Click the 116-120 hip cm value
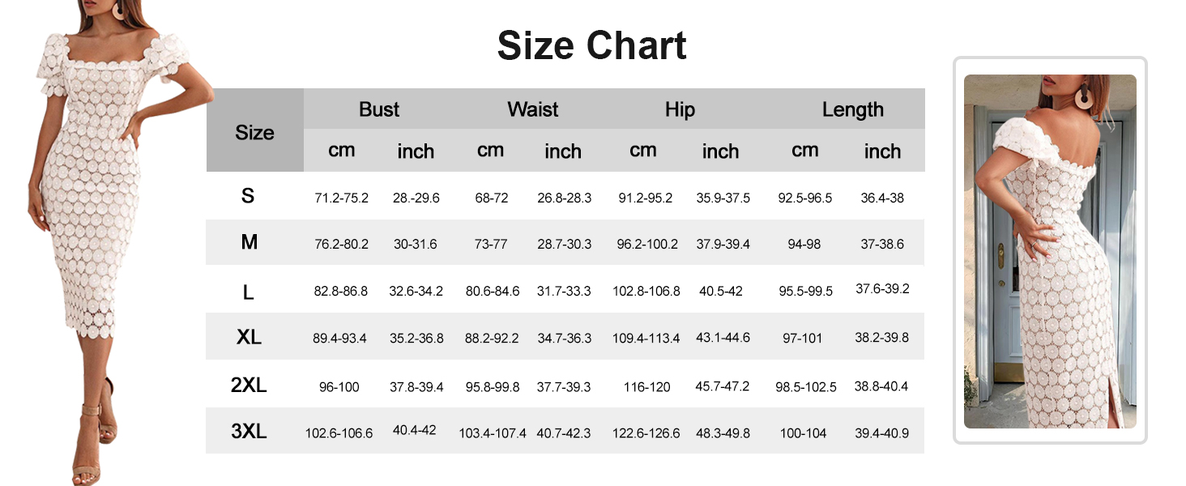 [x=646, y=387]
